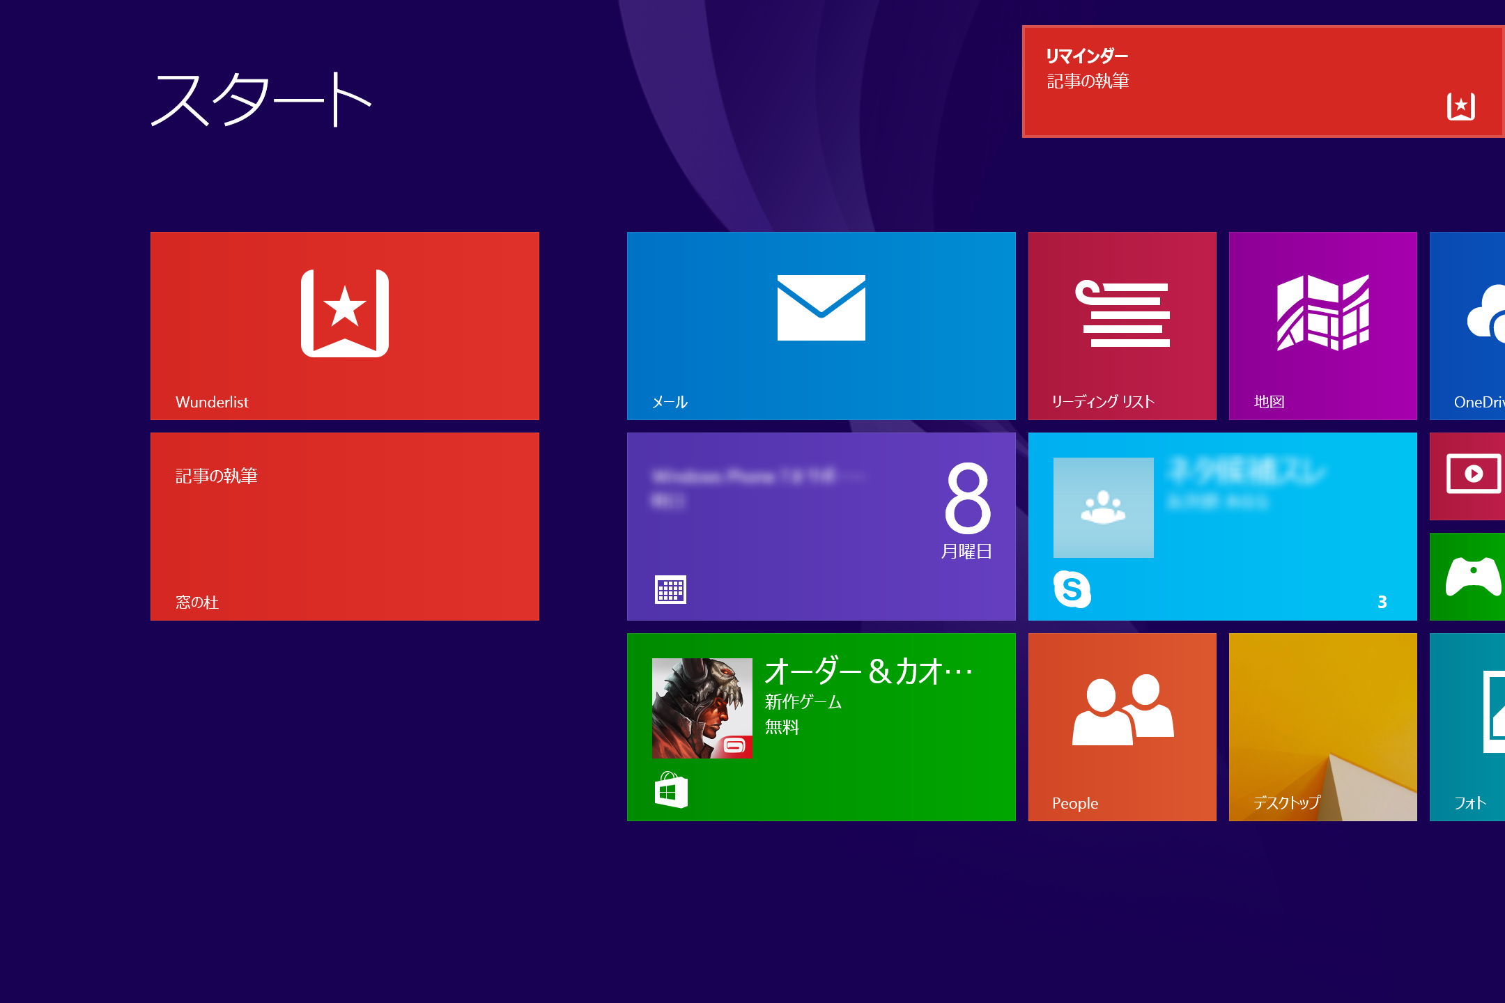Click the Skype contact avatar picture
The image size is (1505, 1003).
click(1103, 507)
